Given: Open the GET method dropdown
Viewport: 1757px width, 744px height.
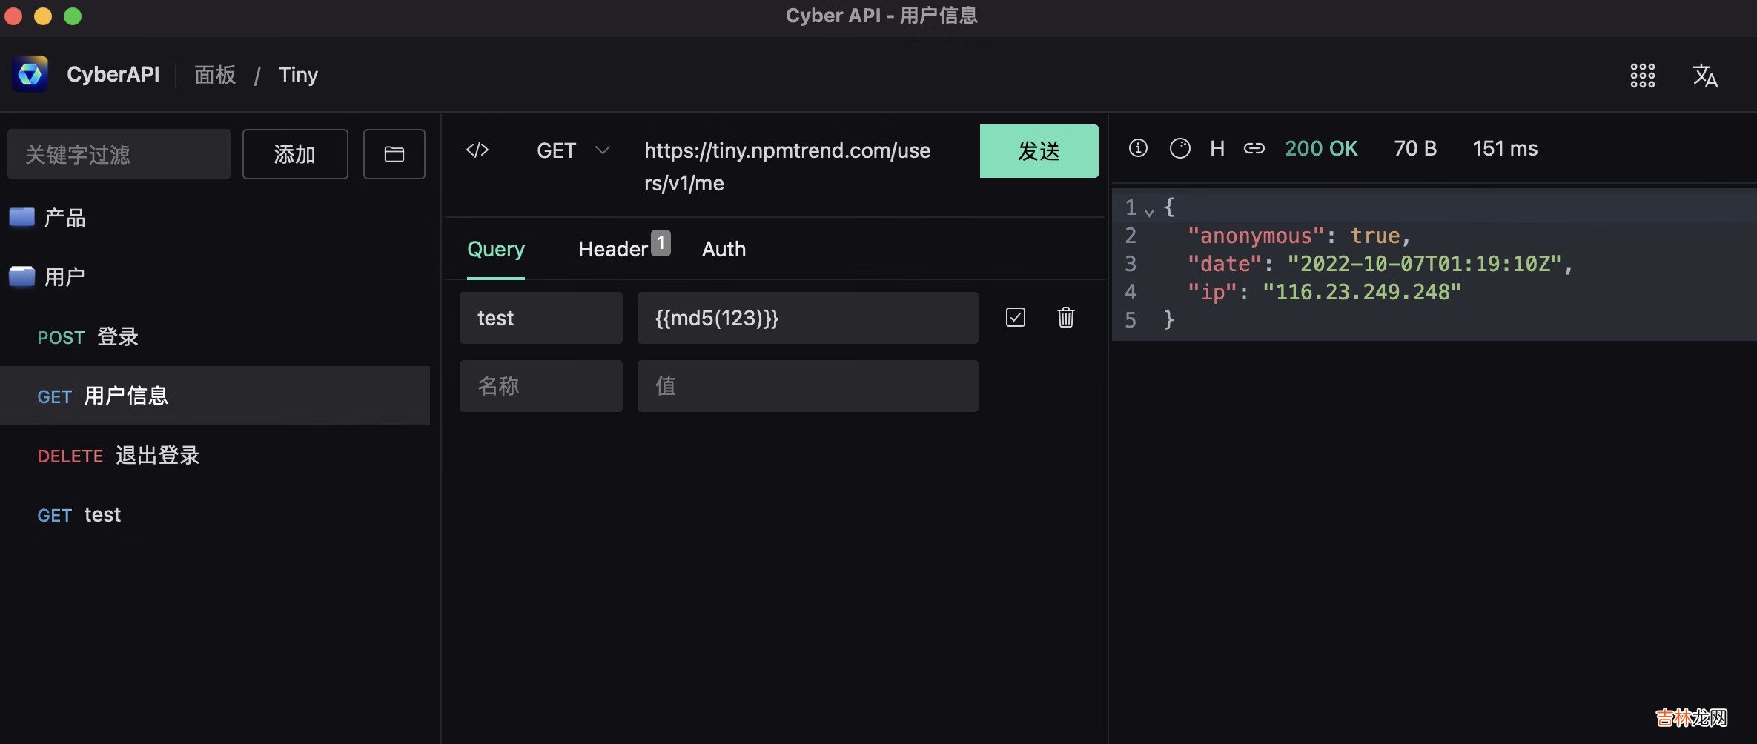Looking at the screenshot, I should pyautogui.click(x=572, y=150).
